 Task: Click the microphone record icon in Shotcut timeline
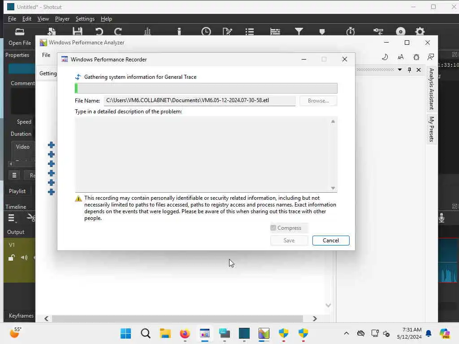click(x=442, y=218)
